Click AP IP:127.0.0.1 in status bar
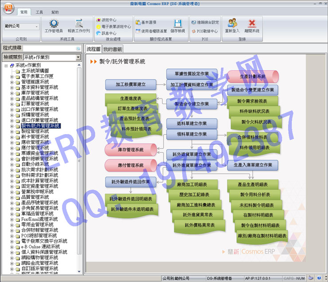This screenshot has height=282, width=328. [258, 278]
